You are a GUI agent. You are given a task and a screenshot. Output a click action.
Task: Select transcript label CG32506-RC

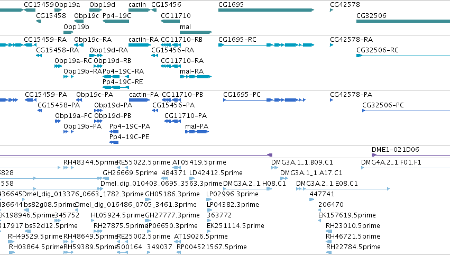[378, 50]
